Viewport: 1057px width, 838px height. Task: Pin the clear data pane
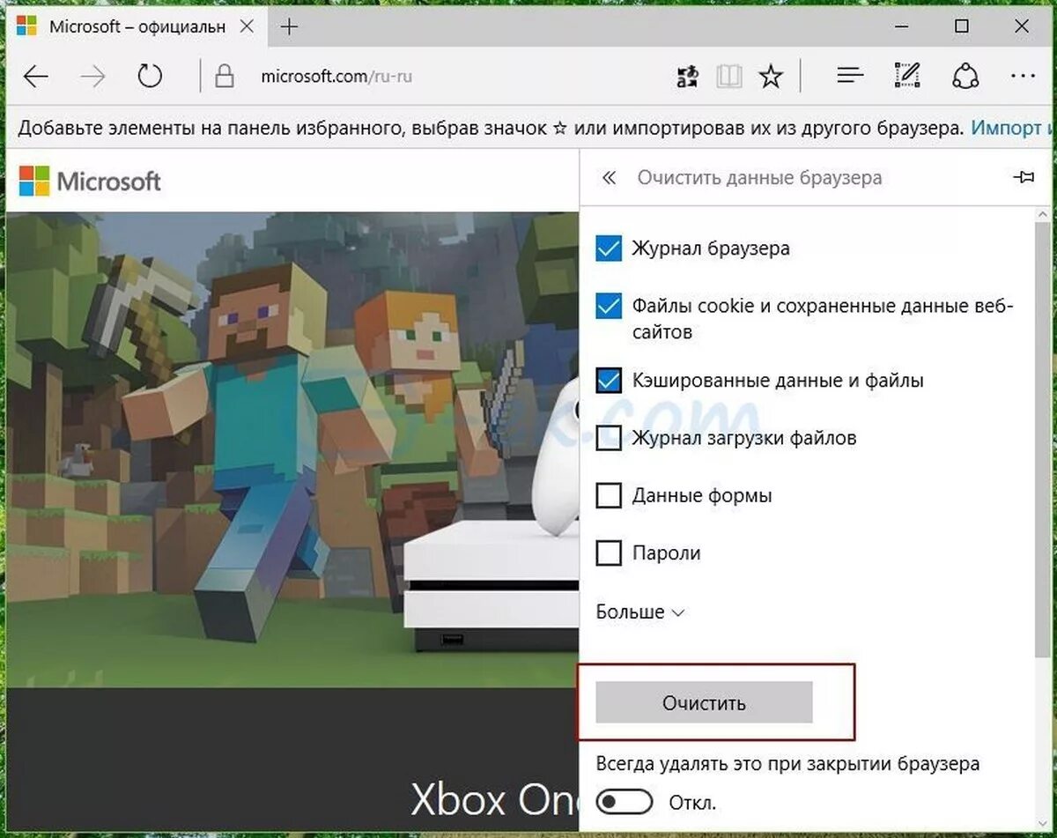coord(1023,178)
